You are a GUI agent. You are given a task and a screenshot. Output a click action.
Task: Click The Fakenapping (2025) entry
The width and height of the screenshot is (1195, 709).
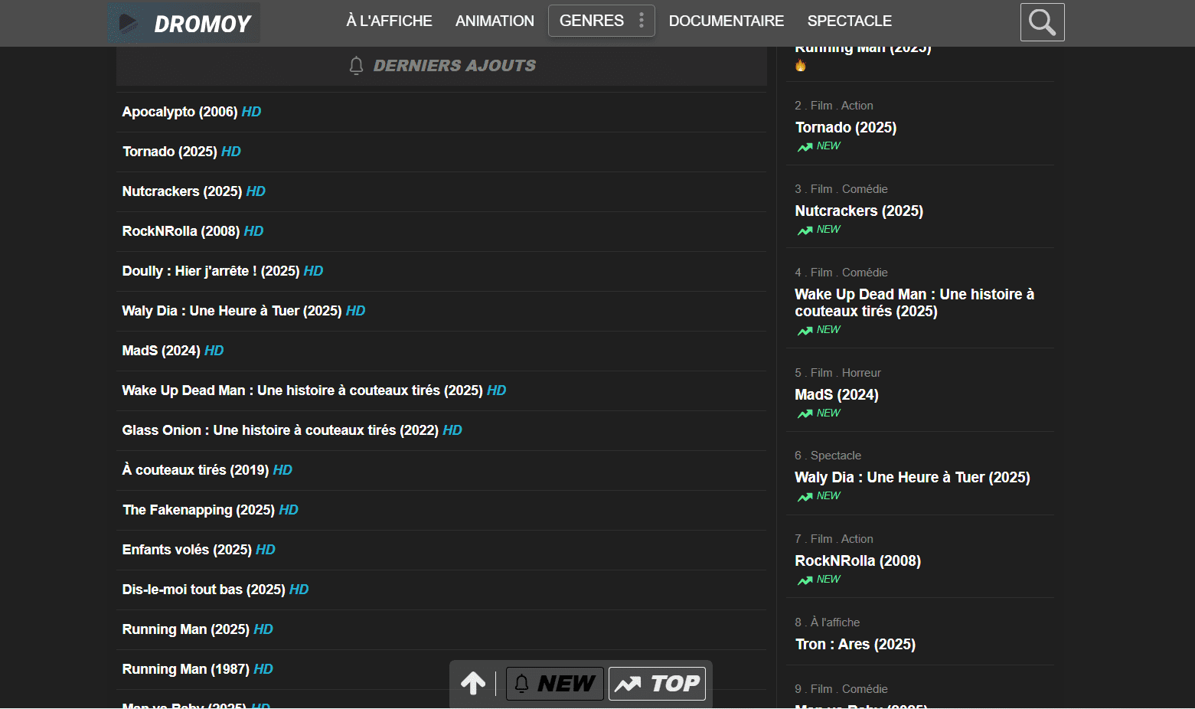click(199, 510)
